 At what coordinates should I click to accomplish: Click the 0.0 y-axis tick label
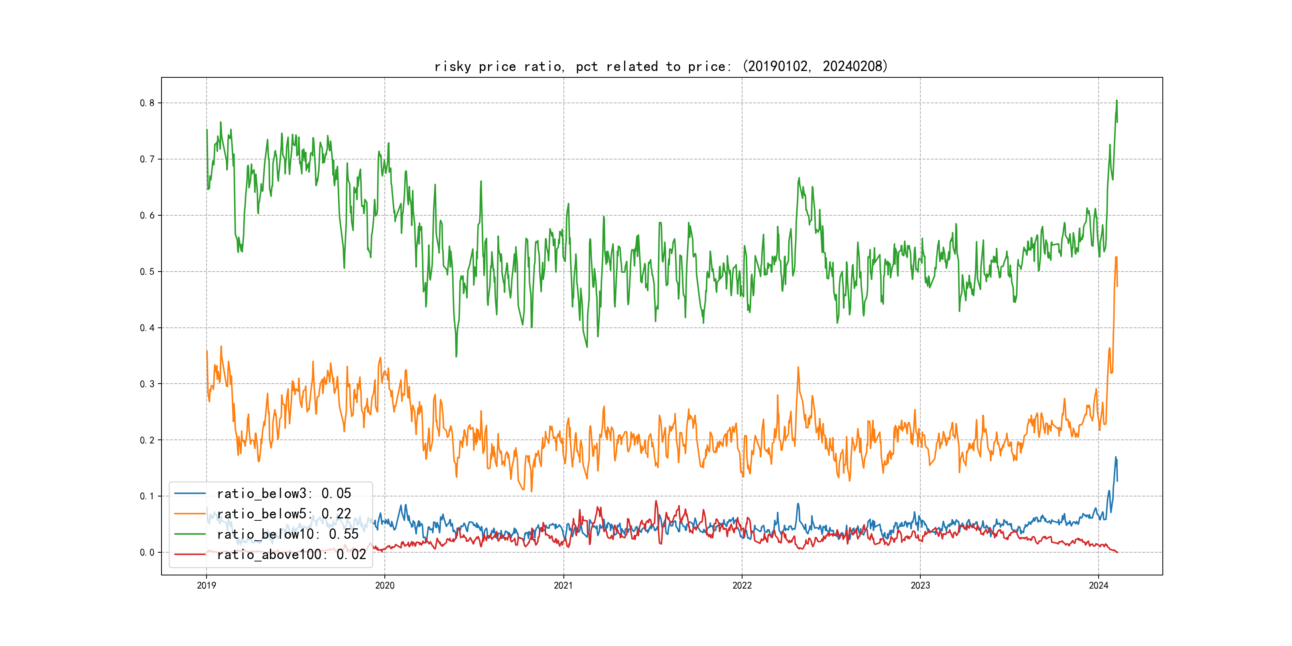[x=147, y=552]
